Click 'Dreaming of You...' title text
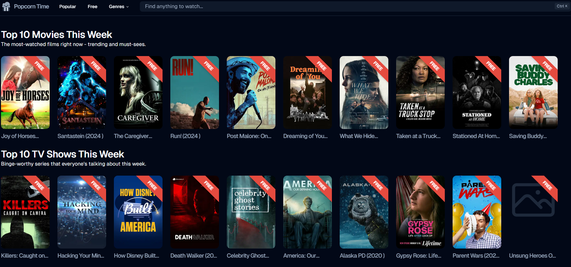The width and height of the screenshot is (571, 267). tap(306, 136)
